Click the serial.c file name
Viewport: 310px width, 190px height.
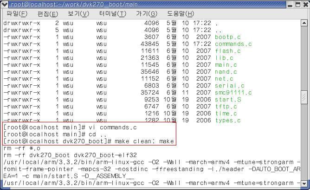(x=230, y=86)
